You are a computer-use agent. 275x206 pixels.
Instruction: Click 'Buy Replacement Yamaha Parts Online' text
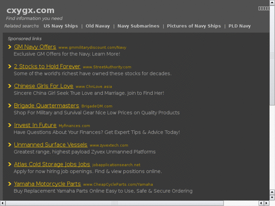click(x=103, y=191)
